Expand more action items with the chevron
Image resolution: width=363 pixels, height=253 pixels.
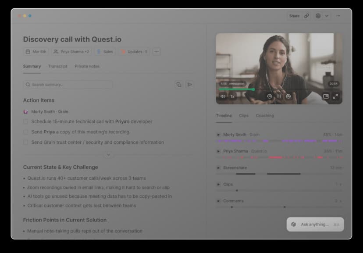108,155
